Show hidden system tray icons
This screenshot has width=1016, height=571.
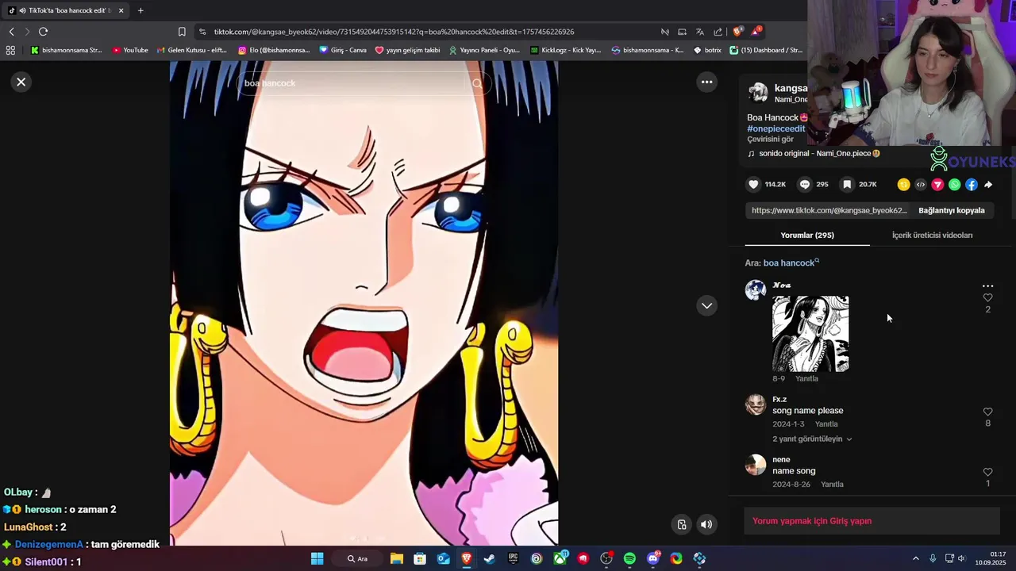tap(915, 558)
